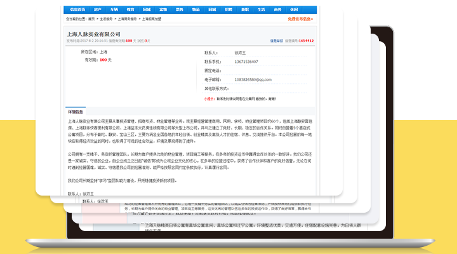The image size is (457, 254).
Task: Open the 上海商务服务 breadcrumb link
Action: tap(127, 19)
